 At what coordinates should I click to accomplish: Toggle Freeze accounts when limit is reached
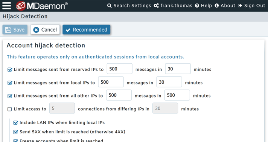coord(15,140)
